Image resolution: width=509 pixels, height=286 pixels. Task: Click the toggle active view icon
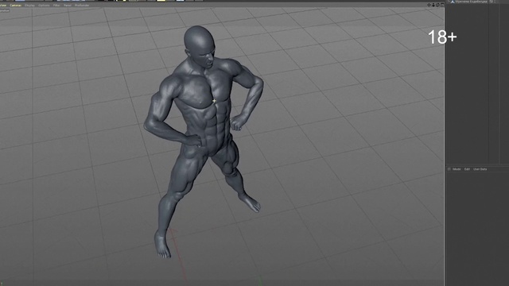tap(442, 5)
